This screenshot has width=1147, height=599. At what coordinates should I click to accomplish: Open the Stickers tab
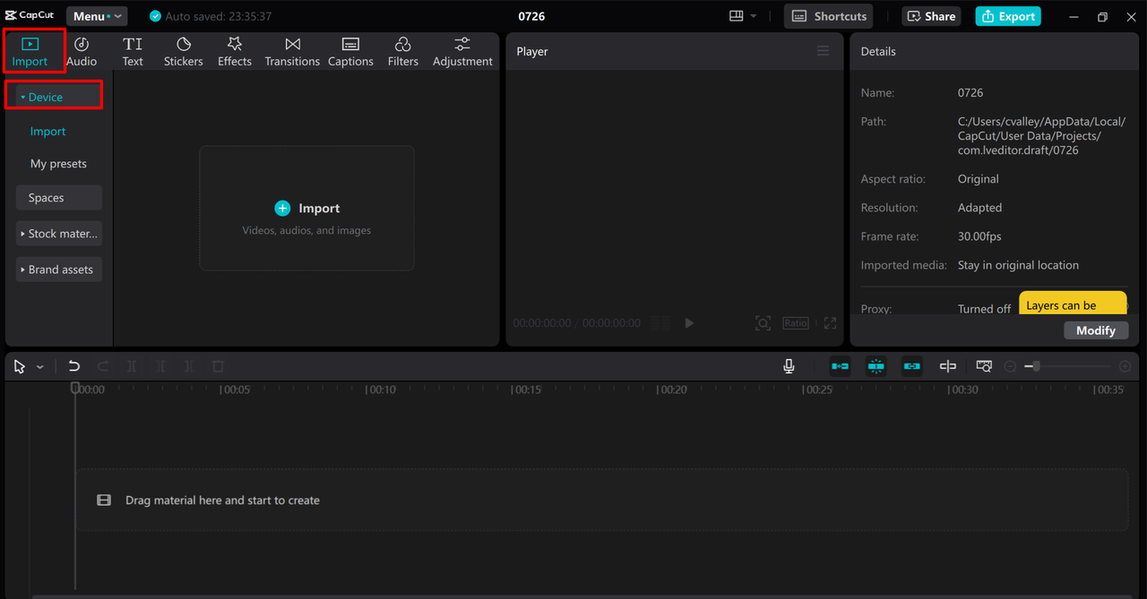pyautogui.click(x=184, y=52)
